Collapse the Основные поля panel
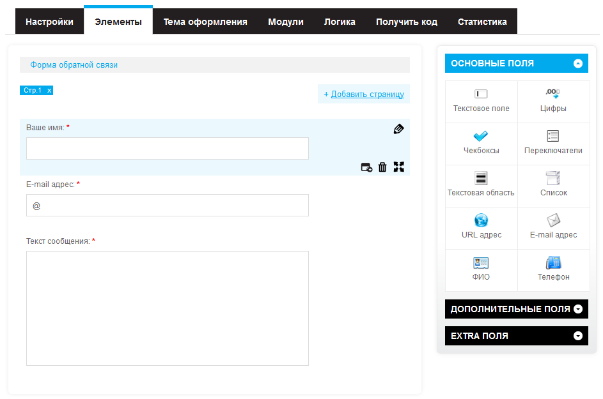Viewport: 603px width, 399px height. point(578,63)
